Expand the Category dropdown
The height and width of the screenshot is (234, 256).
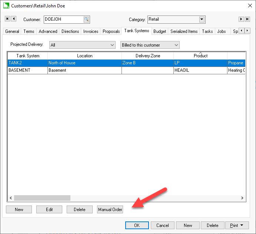click(202, 20)
